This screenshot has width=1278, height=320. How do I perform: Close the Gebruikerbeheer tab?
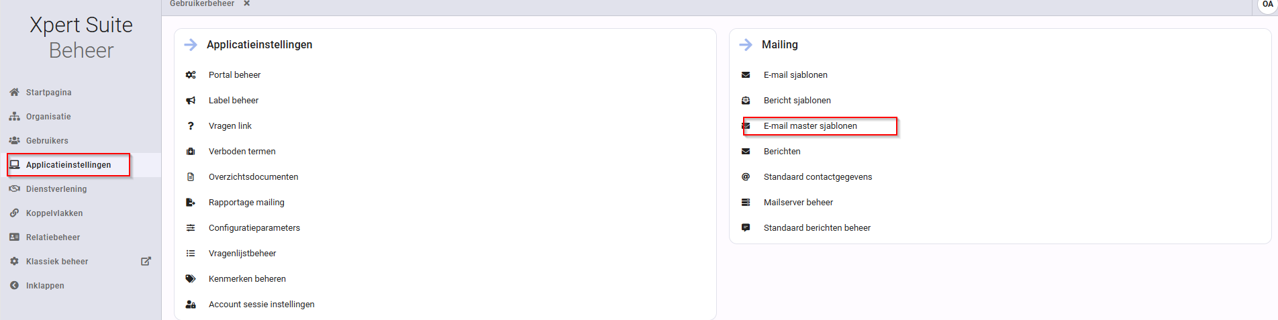[x=247, y=3]
